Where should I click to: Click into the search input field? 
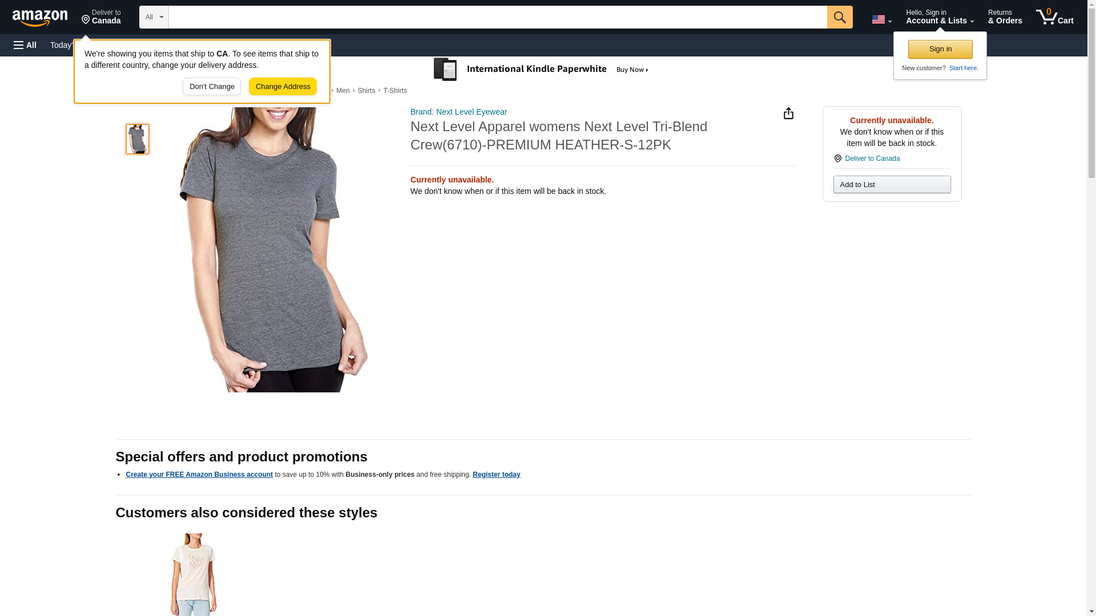pos(497,17)
